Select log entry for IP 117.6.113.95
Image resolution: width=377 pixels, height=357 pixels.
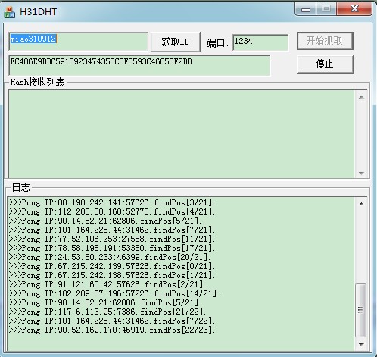pos(107,312)
